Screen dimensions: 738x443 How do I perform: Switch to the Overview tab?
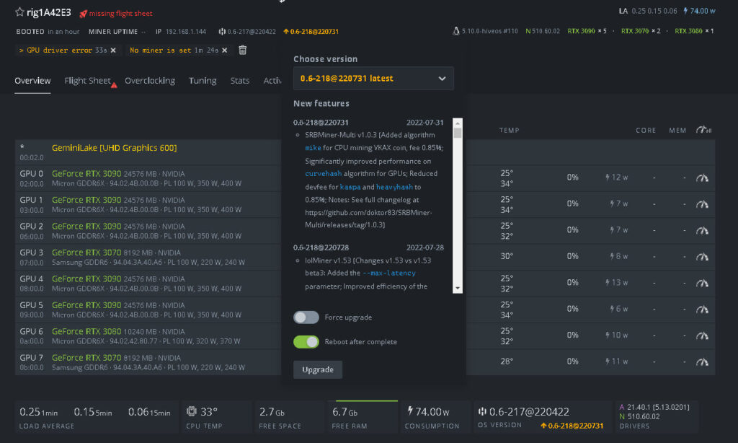(32, 81)
